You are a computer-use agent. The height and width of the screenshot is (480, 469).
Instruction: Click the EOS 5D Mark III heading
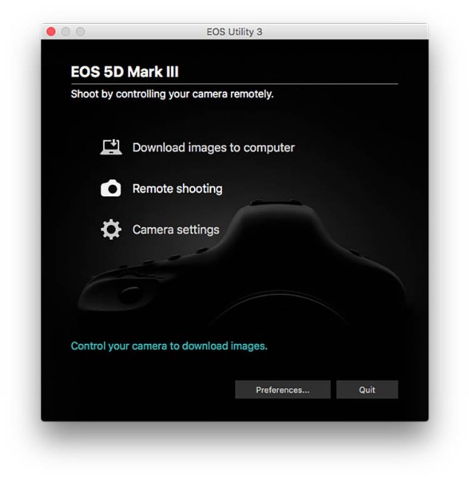point(125,72)
